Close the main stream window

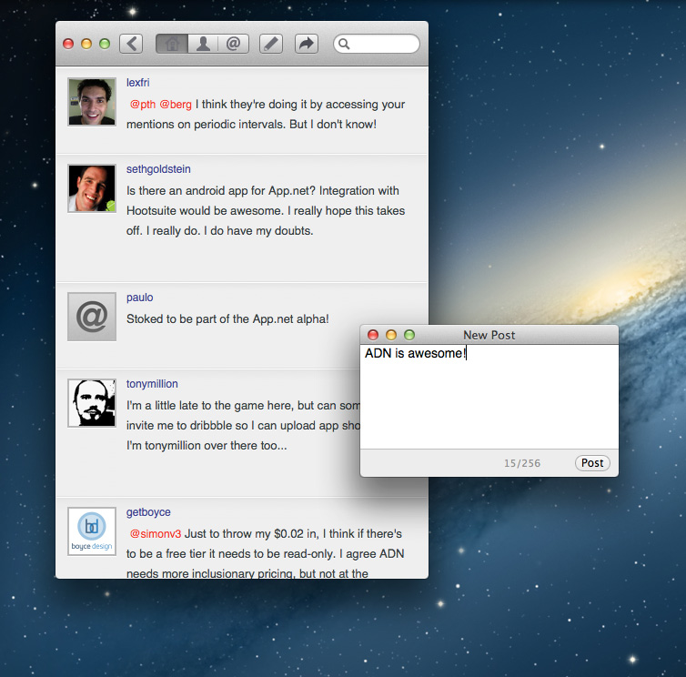(x=68, y=44)
